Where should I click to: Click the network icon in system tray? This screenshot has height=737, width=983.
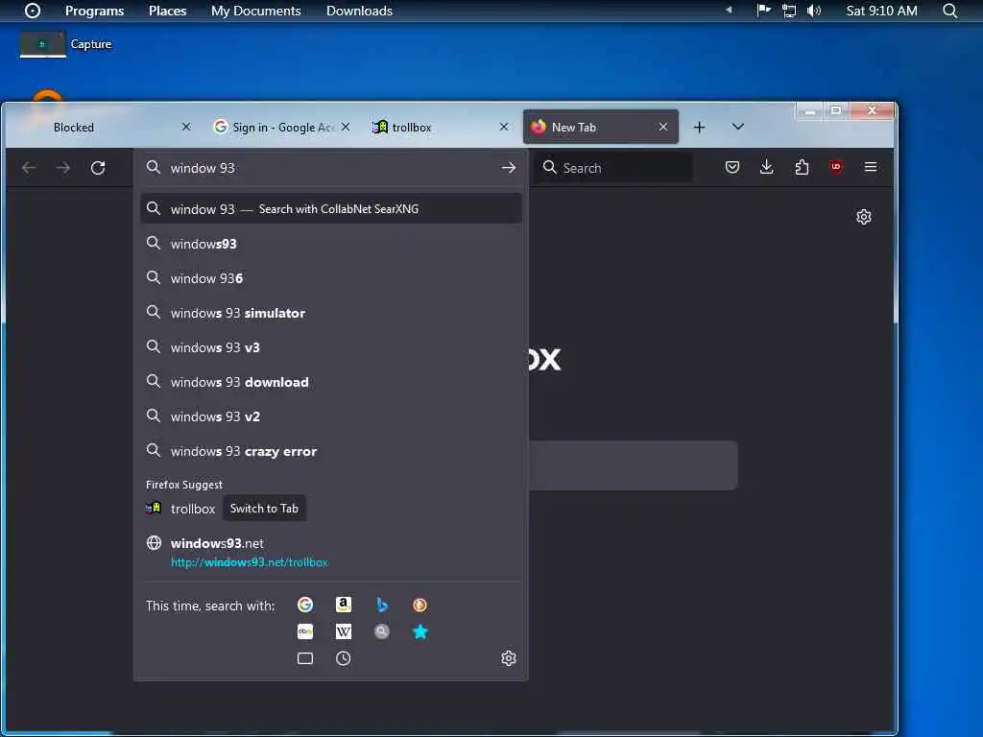(789, 11)
